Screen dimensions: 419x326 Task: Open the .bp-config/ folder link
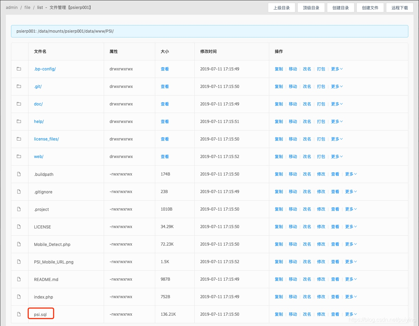pyautogui.click(x=45, y=69)
